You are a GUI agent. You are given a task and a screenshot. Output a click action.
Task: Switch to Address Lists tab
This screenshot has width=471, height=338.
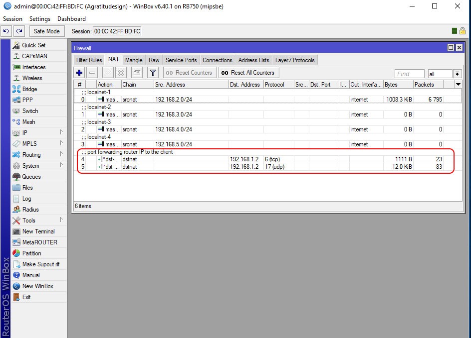(254, 60)
